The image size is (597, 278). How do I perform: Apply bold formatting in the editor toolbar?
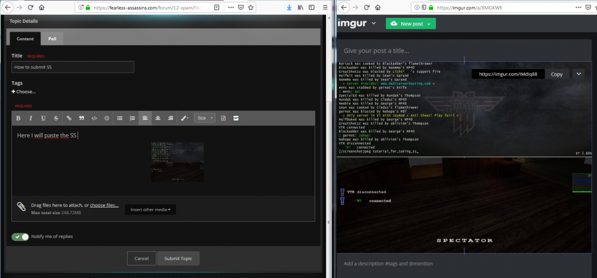click(x=18, y=118)
